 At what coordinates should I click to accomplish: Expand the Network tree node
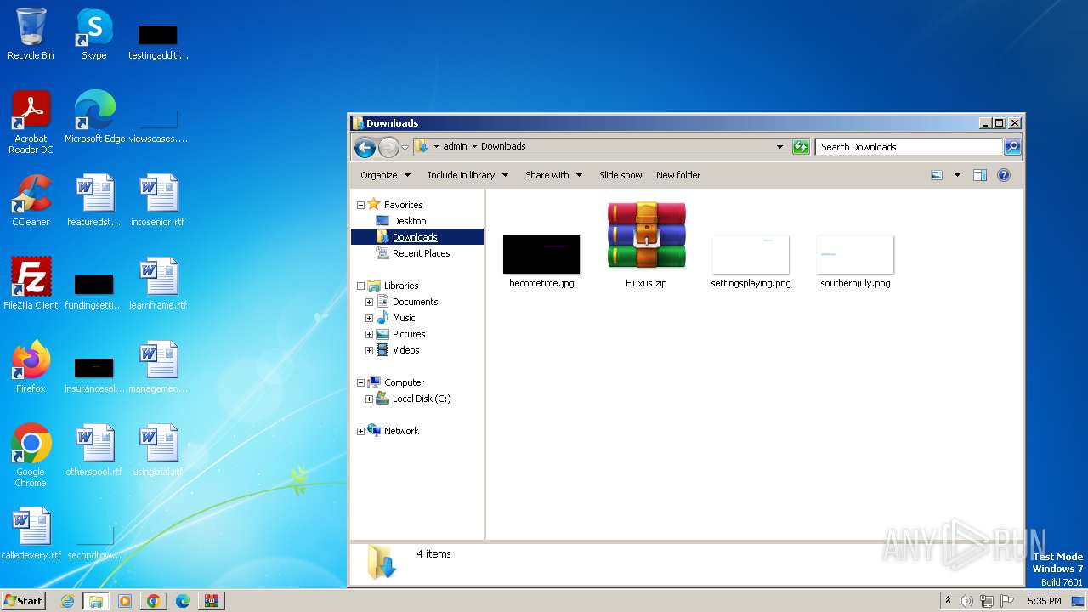click(360, 431)
